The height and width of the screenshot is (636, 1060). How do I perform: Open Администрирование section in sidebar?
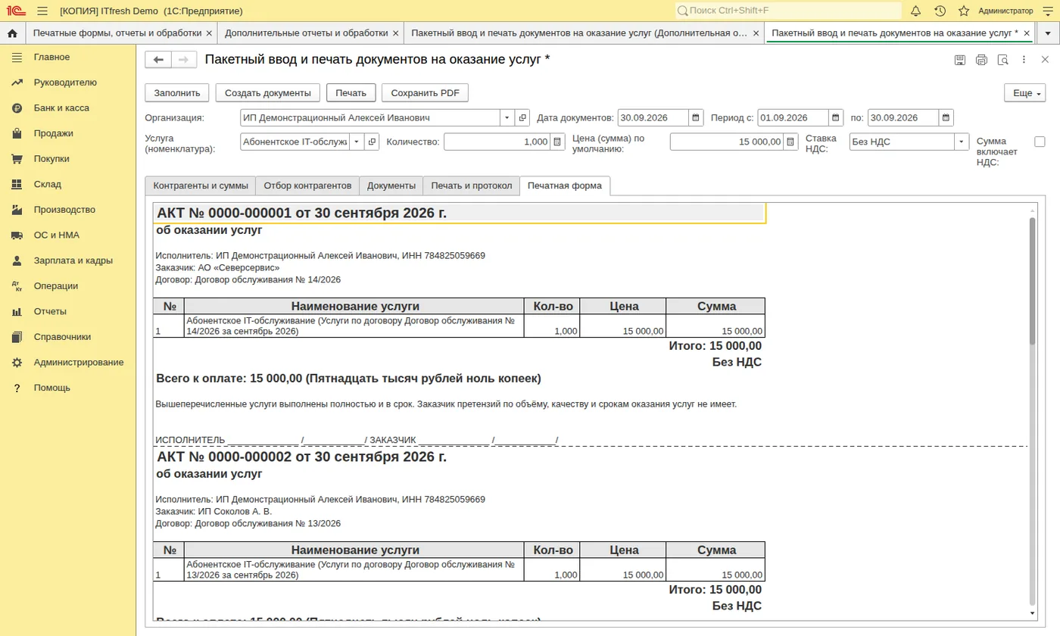(x=79, y=363)
